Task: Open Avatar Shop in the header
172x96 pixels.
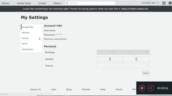Action: click(x=24, y=3)
